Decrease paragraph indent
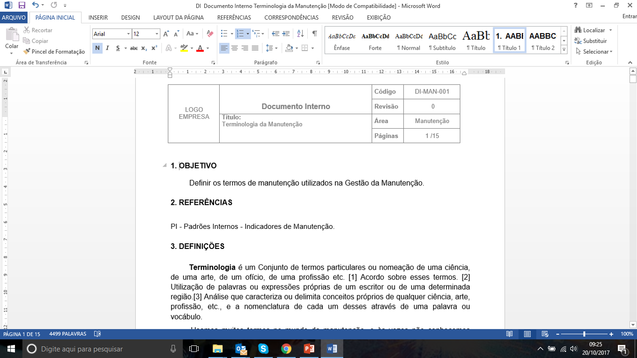 point(275,34)
